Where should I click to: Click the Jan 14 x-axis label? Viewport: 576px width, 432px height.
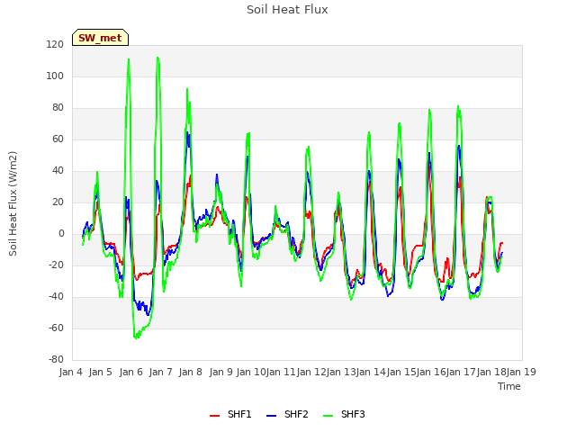[x=371, y=372]
